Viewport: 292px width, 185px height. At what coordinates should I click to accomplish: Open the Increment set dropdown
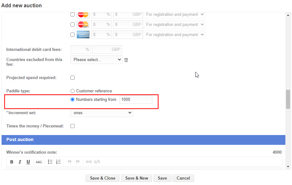point(101,113)
